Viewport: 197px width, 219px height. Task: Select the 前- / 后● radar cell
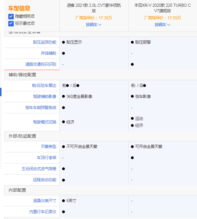(x=139, y=85)
